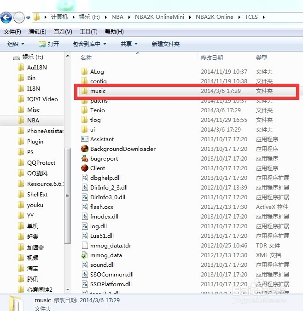Screen dimensions: 303x311
Task: Click 娱乐 (F:) breadcrumb in address bar
Action: point(89,17)
